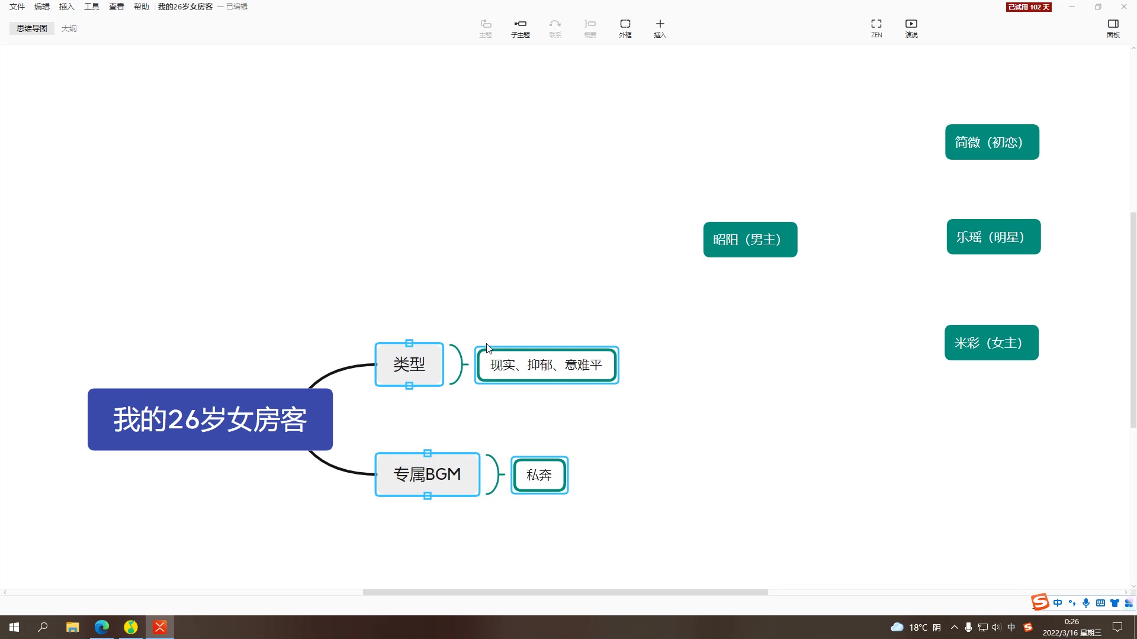
Task: Open Sogou bar soft keyboard icon
Action: (x=1100, y=603)
